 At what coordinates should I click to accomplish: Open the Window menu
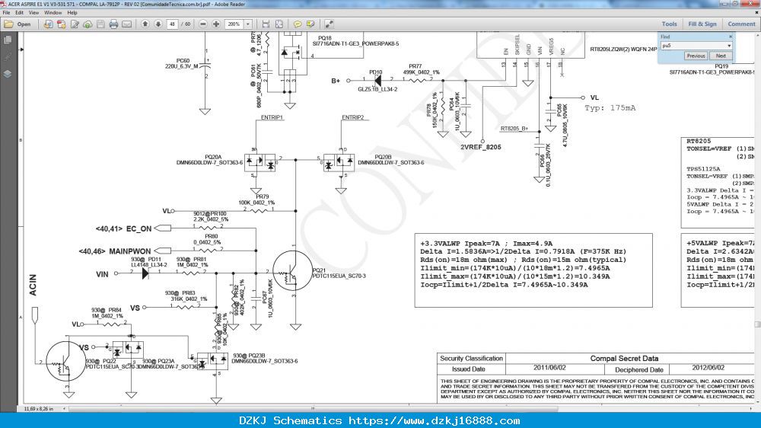53,13
